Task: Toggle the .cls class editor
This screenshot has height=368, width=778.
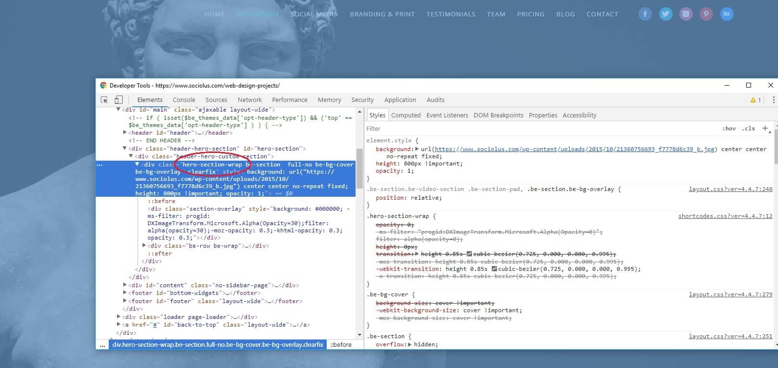Action: pyautogui.click(x=748, y=128)
